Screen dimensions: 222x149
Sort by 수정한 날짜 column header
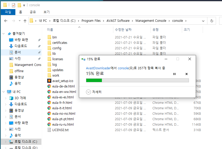123,30
